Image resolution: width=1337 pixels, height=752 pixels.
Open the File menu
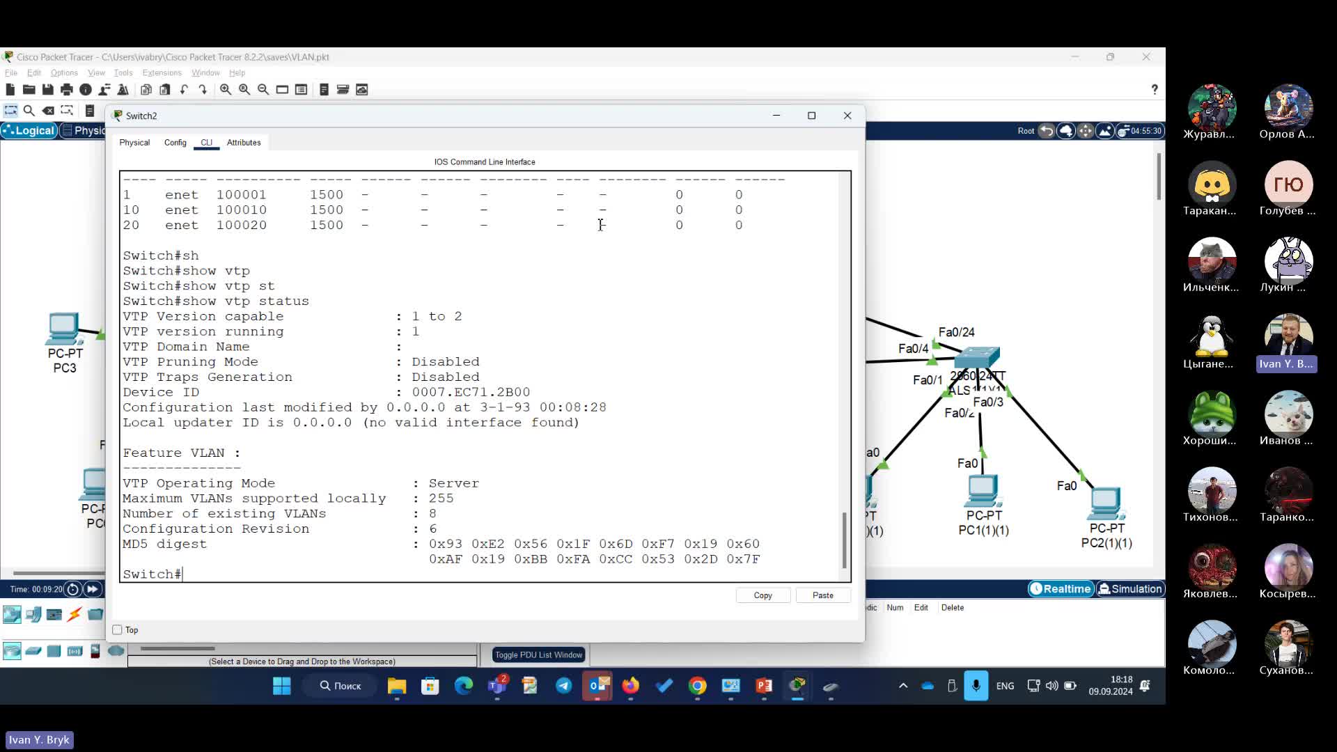[11, 72]
